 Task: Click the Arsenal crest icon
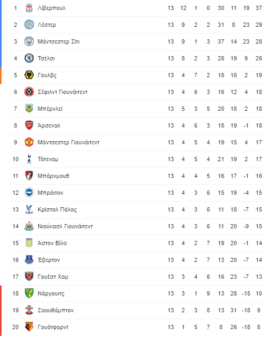[29, 125]
